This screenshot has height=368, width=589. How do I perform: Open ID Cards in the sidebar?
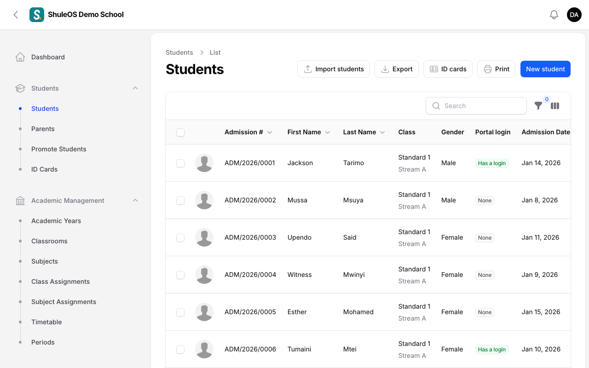click(45, 169)
